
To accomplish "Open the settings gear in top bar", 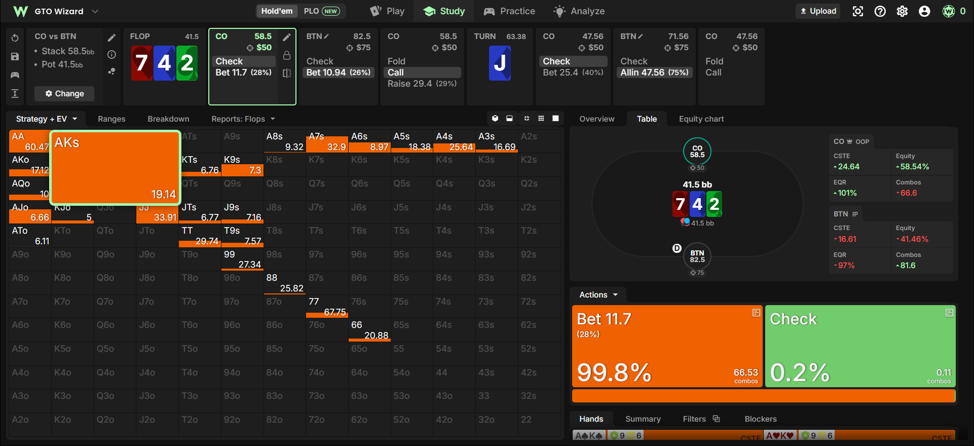I will [902, 11].
